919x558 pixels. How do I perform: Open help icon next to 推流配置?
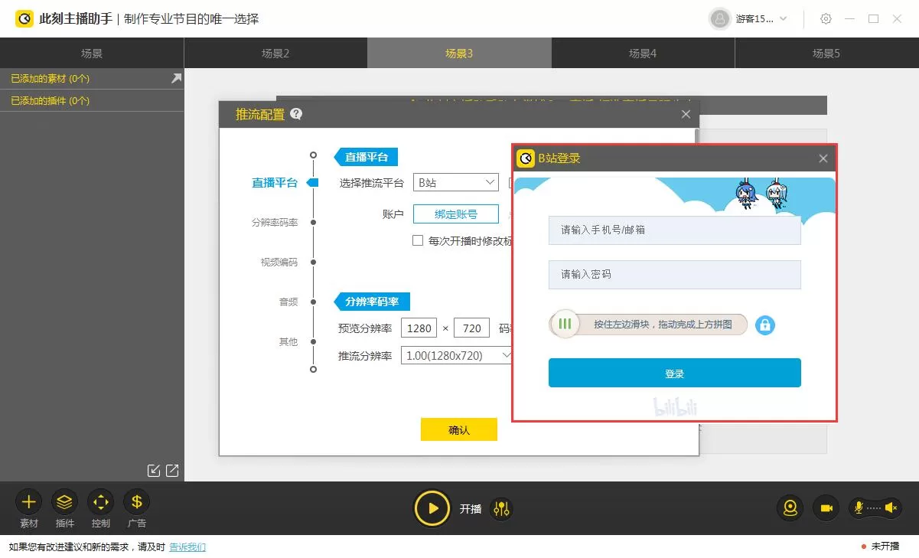296,114
